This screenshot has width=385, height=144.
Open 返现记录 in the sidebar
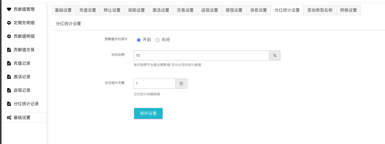tap(22, 90)
